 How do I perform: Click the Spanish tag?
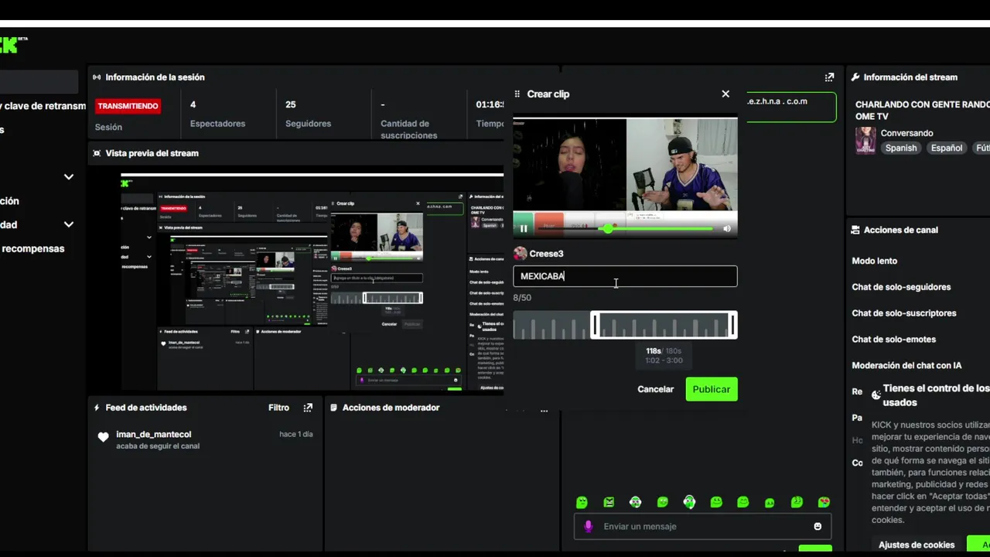click(x=901, y=148)
